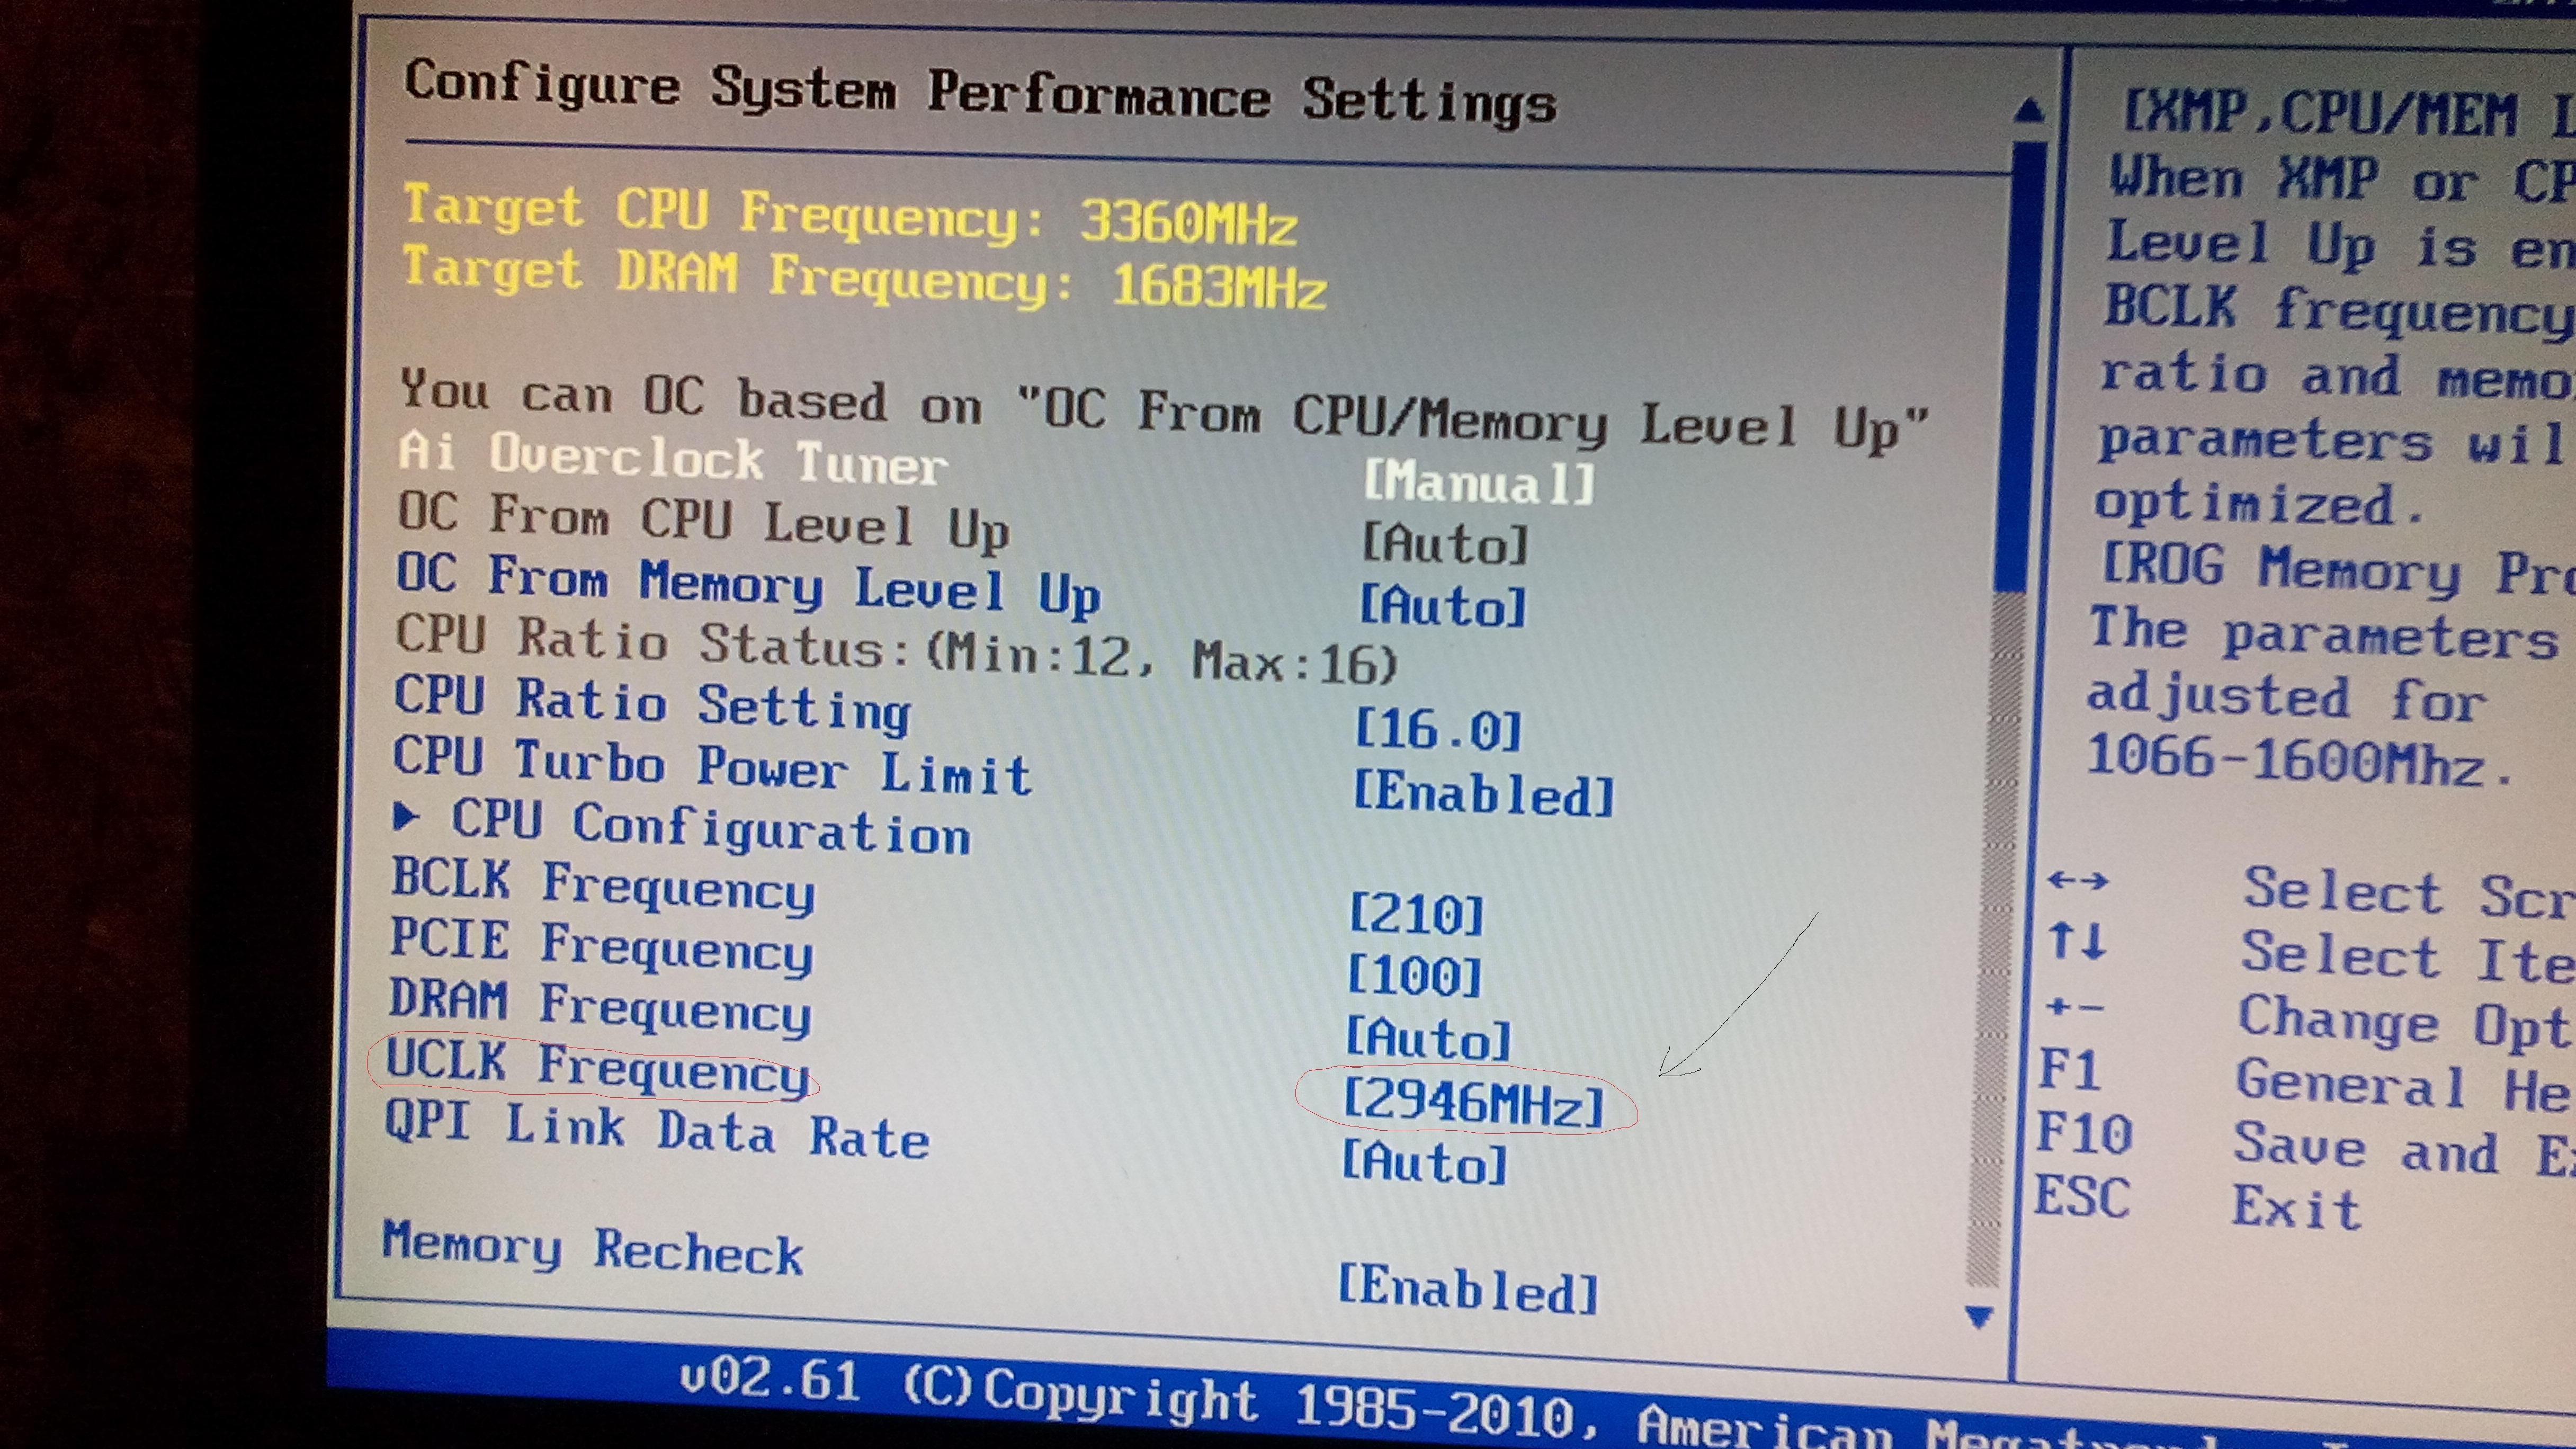2576x1449 pixels.
Task: Toggle CPU Turbo Power Limit [Enabled]
Action: pos(1483,794)
